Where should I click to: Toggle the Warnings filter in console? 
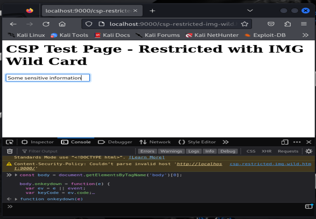[x=171, y=151]
